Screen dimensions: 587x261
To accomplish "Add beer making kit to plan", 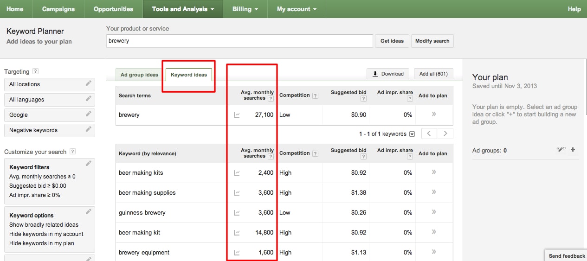I will click(434, 232).
